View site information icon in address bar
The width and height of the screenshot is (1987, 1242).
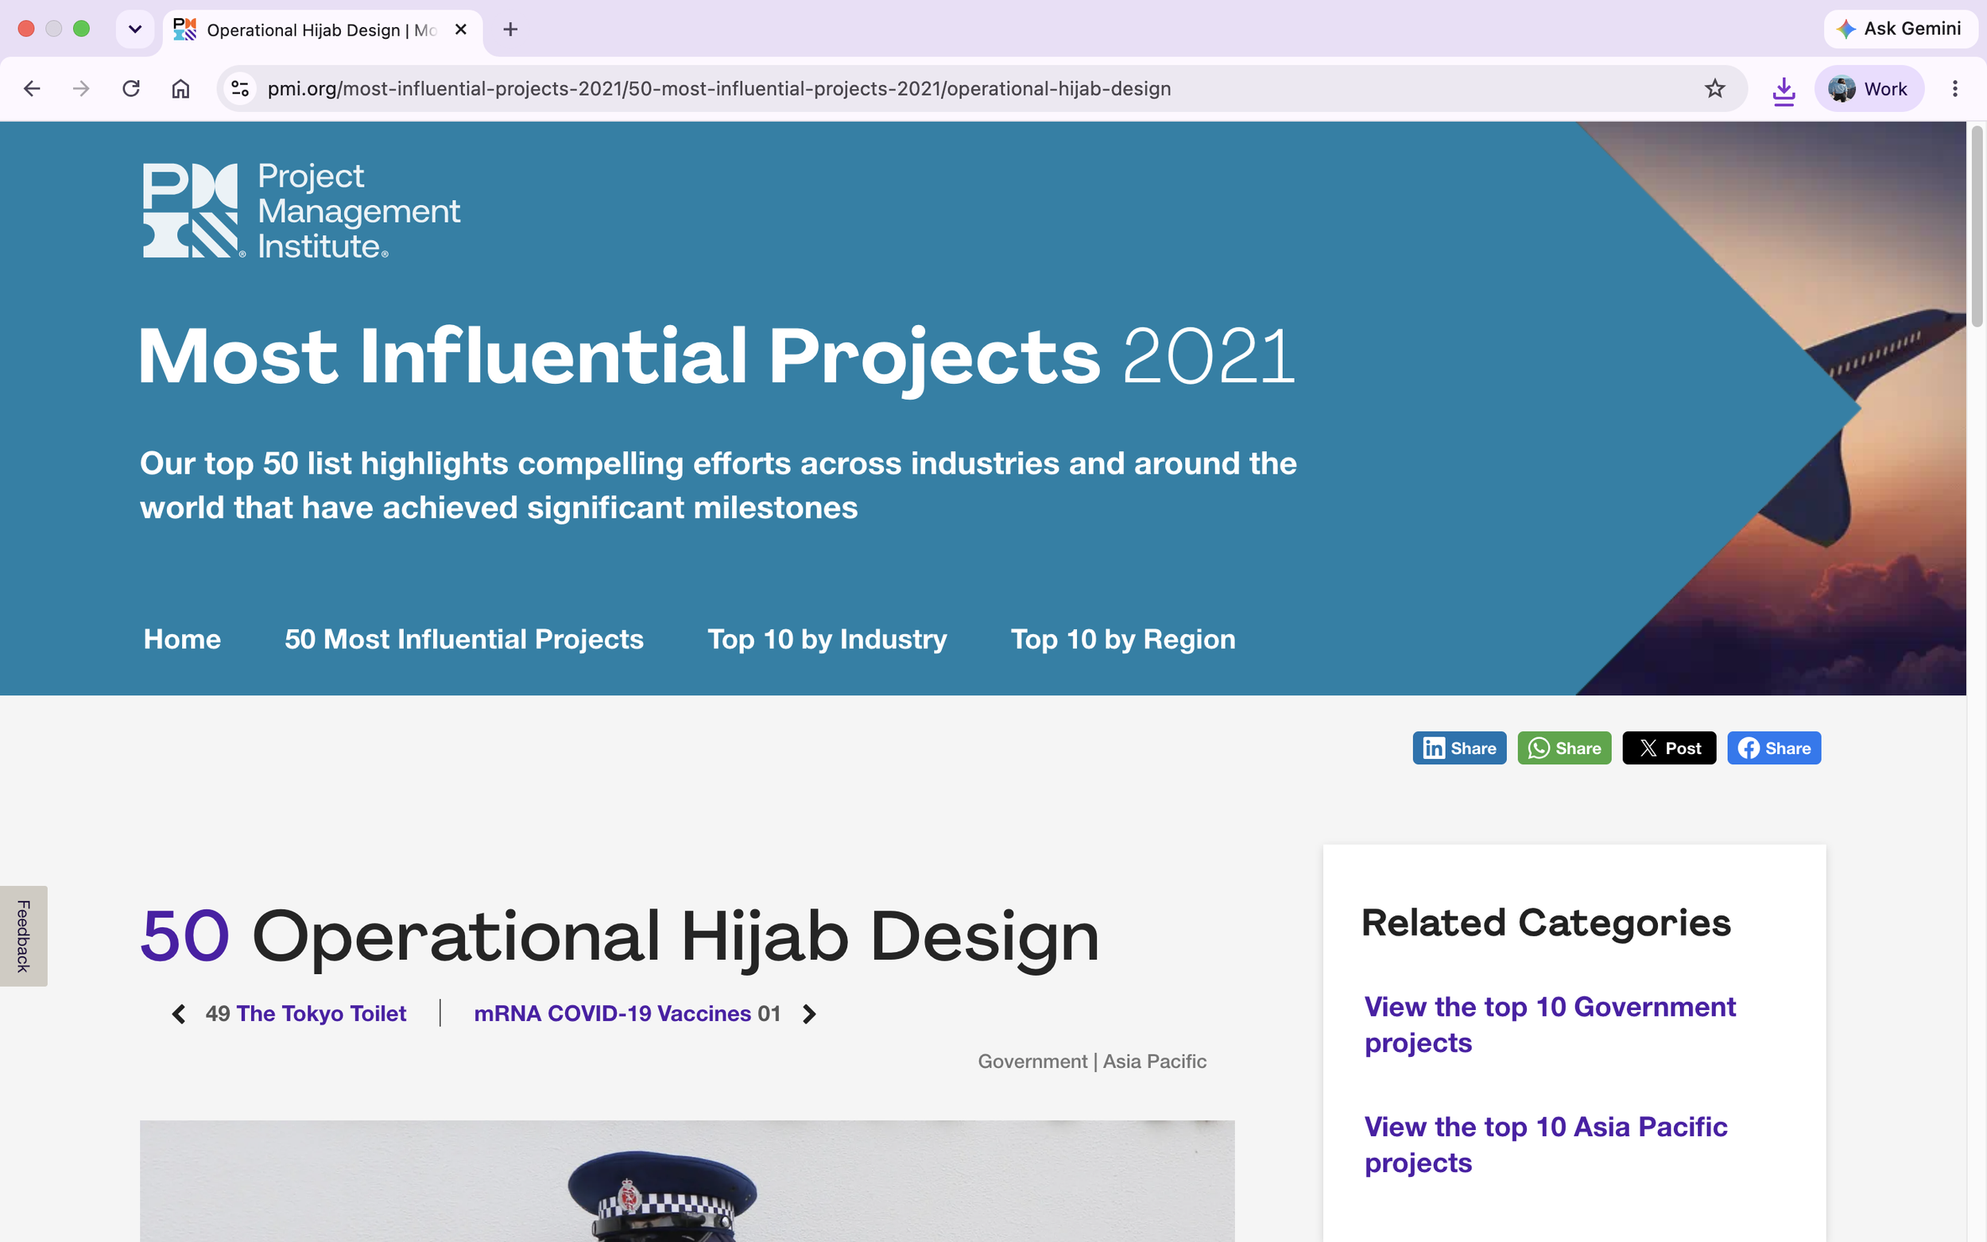click(x=240, y=89)
